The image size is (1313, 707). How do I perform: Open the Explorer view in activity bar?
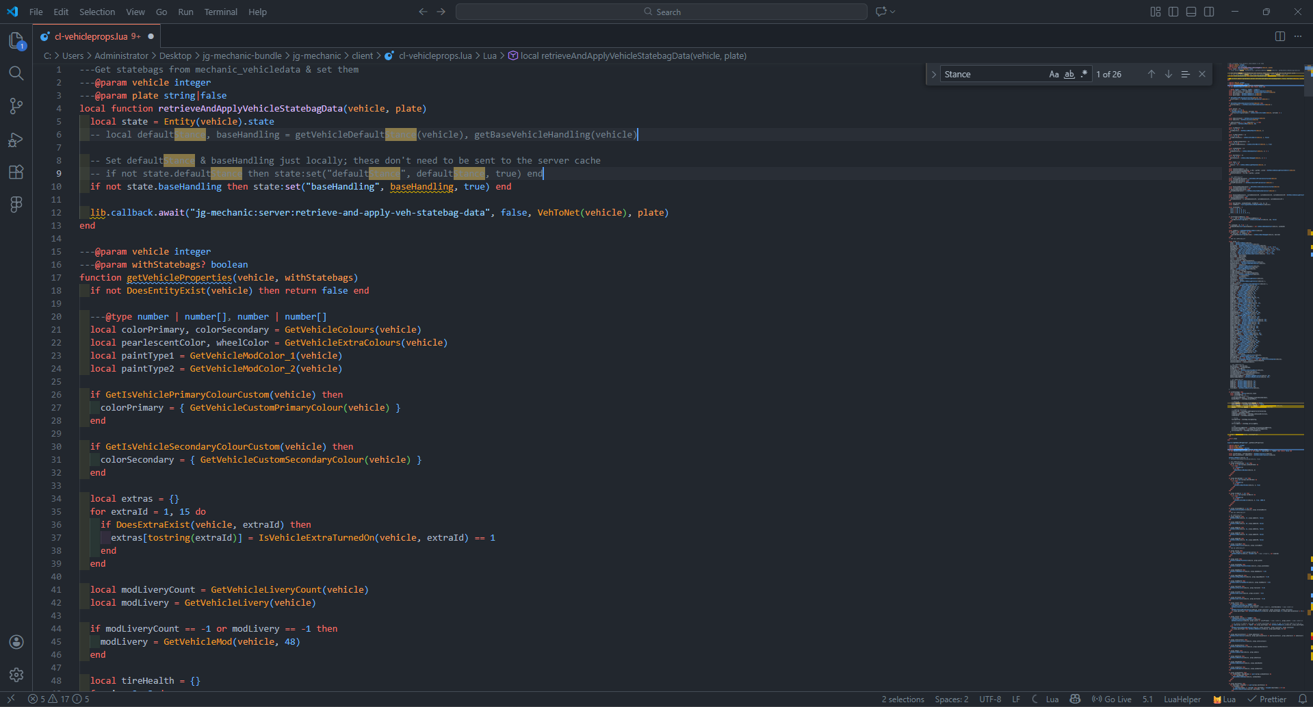[16, 41]
